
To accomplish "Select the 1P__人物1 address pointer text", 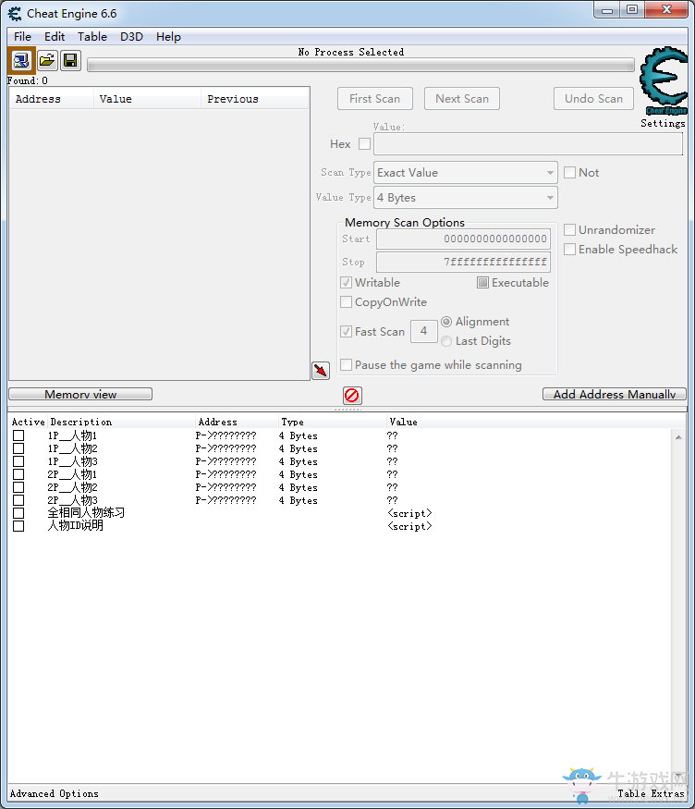I will (x=226, y=436).
